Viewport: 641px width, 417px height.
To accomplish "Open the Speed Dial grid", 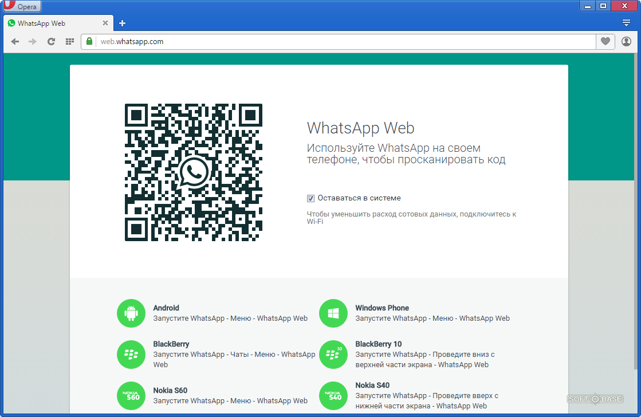I will tap(70, 41).
